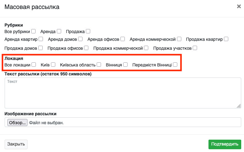Check the Все локации checkbox
Image resolution: width=244 pixels, height=152 pixels.
pos(34,65)
